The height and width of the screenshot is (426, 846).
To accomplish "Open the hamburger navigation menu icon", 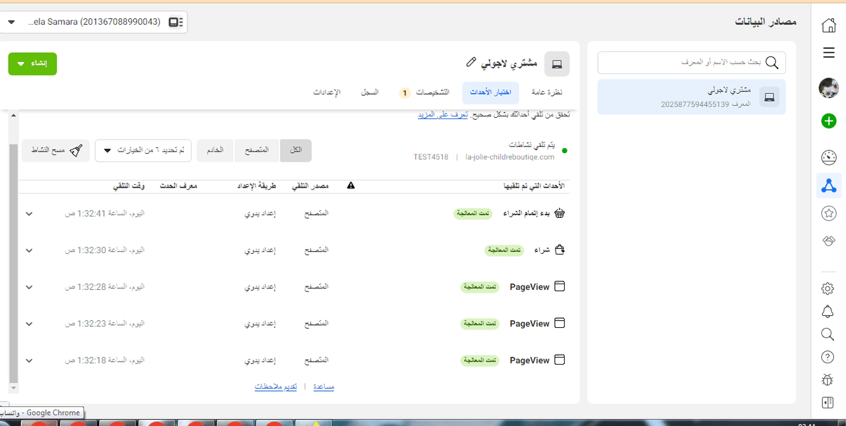I will [x=828, y=52].
